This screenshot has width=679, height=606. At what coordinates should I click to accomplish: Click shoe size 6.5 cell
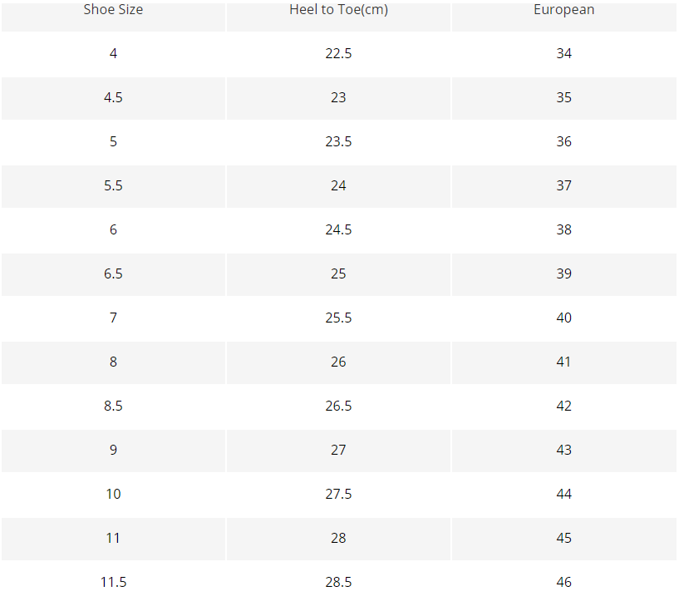click(x=113, y=274)
